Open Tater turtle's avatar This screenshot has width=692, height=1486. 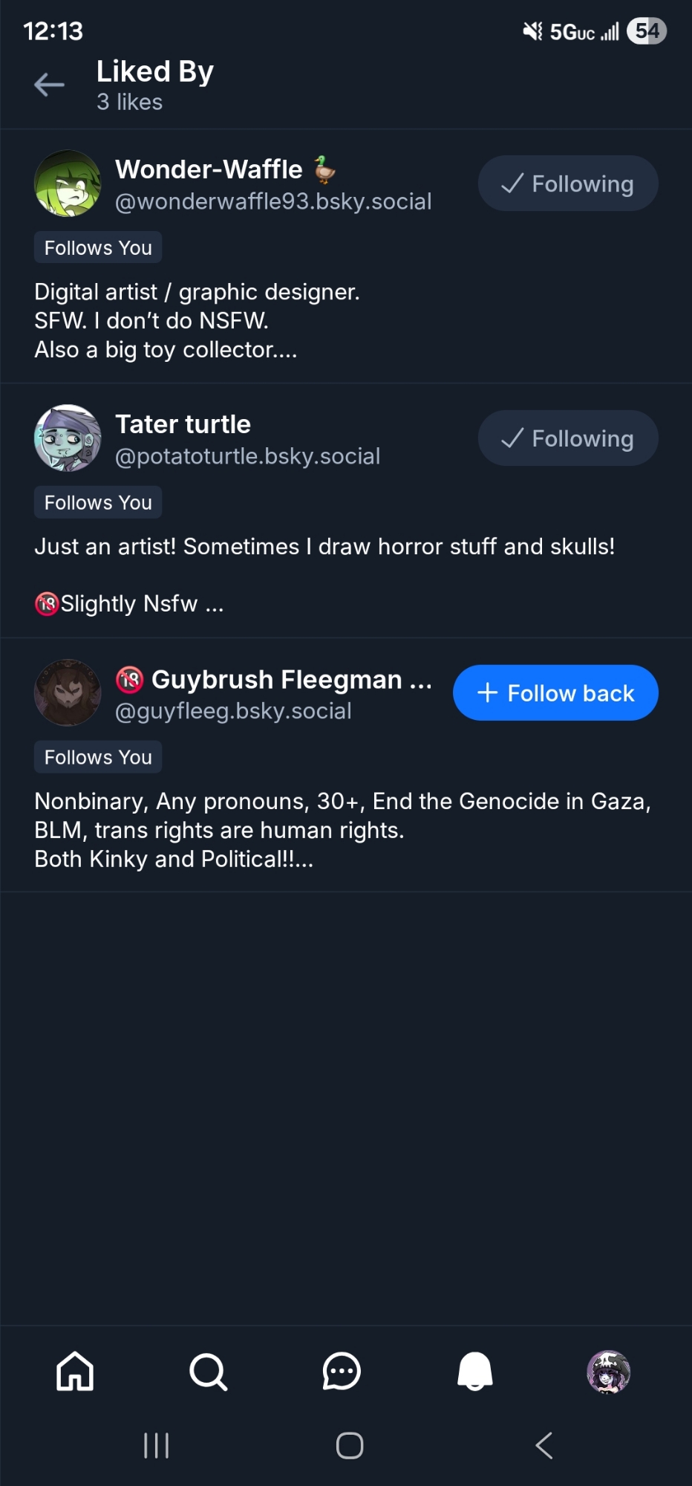pos(68,438)
